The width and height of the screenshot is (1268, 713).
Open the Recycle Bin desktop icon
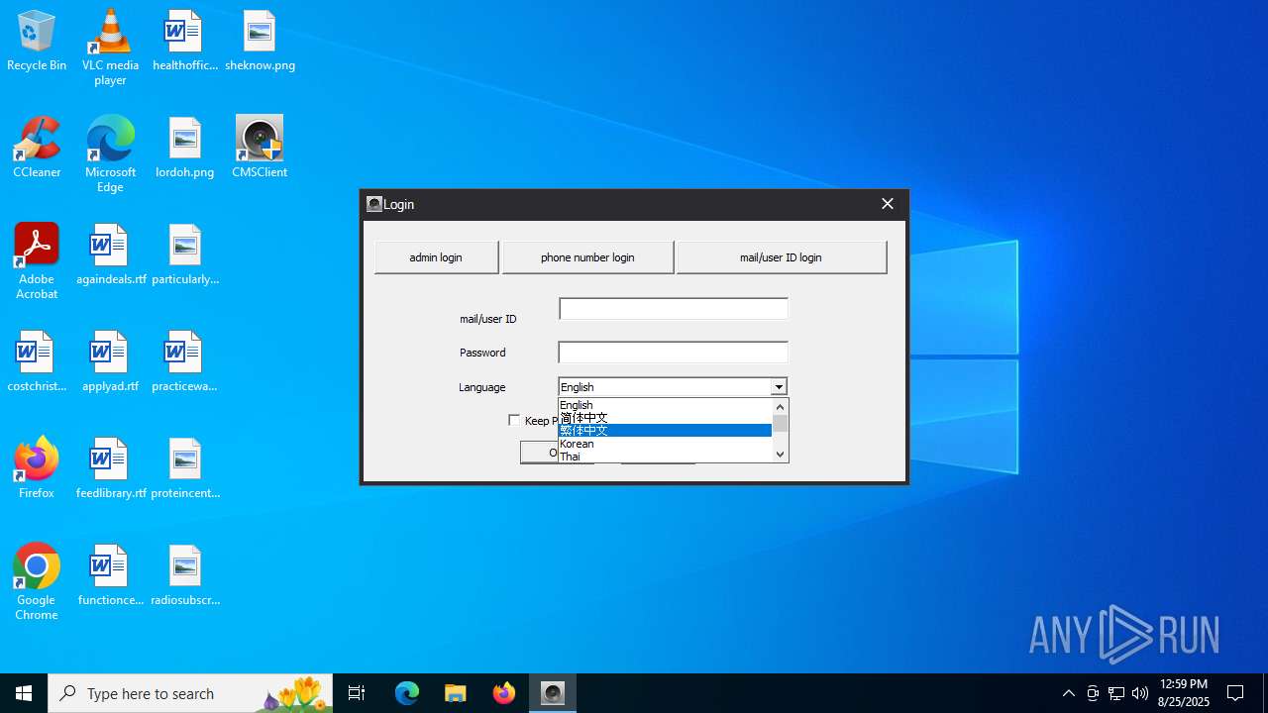(x=37, y=42)
